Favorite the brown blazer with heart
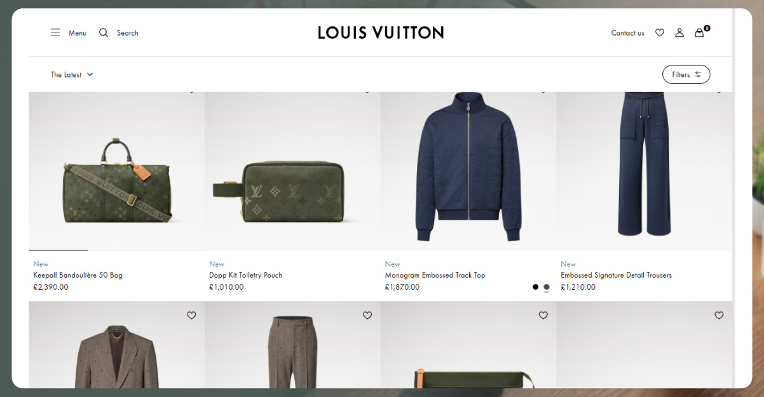The image size is (764, 397). [x=191, y=315]
